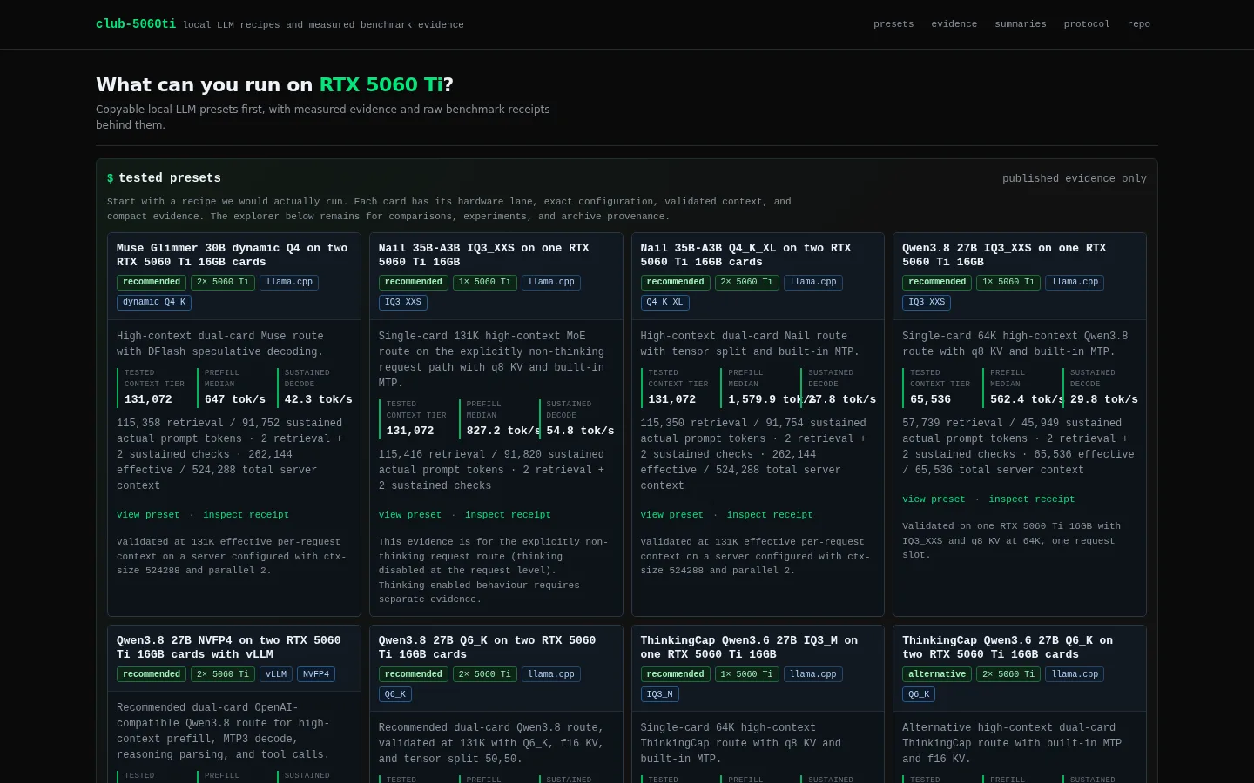Click the dynamic Q4_K tag
The width and height of the screenshot is (1254, 783).
[x=154, y=303]
